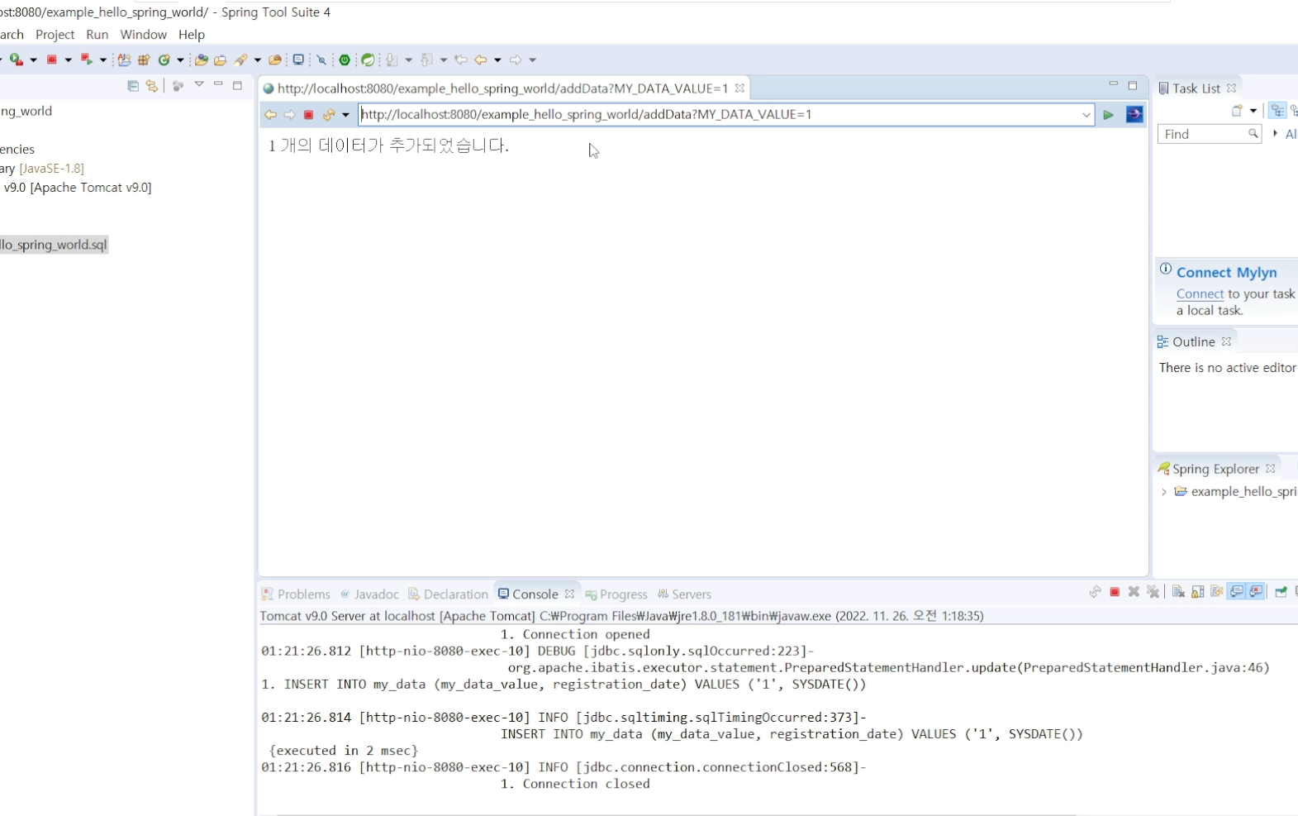Open dropdown next to Back navigation arrow

click(497, 60)
